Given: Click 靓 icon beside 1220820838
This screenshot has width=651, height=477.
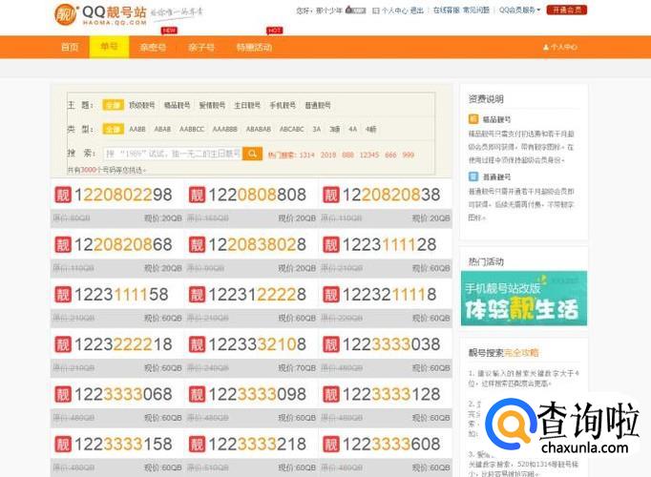Looking at the screenshot, I should [x=331, y=195].
